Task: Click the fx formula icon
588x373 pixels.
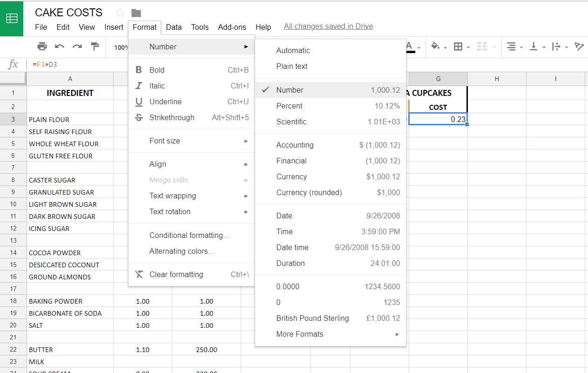Action: pyautogui.click(x=13, y=64)
